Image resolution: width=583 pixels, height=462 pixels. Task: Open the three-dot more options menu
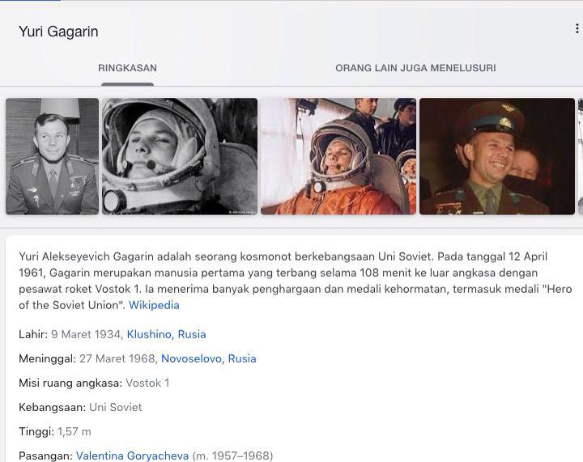click(x=577, y=28)
